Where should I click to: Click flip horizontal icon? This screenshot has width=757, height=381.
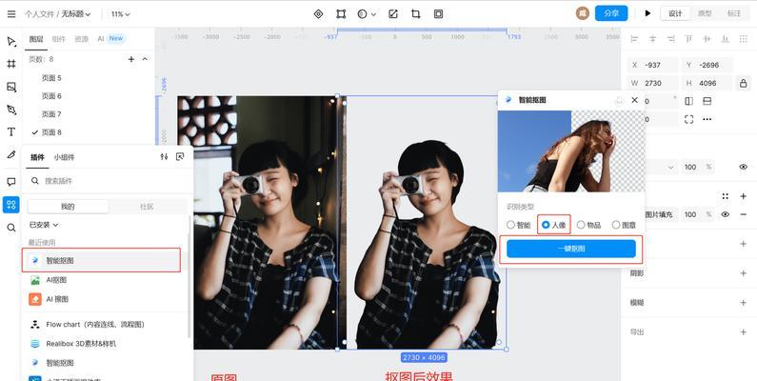pyautogui.click(x=689, y=101)
